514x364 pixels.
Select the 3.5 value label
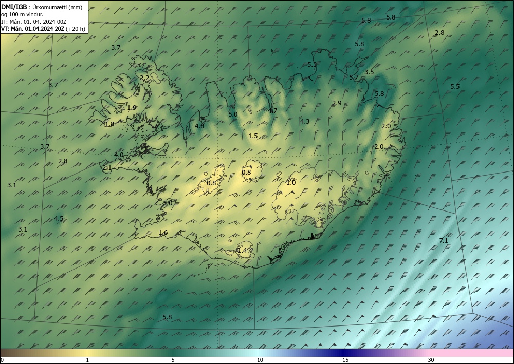(369, 72)
